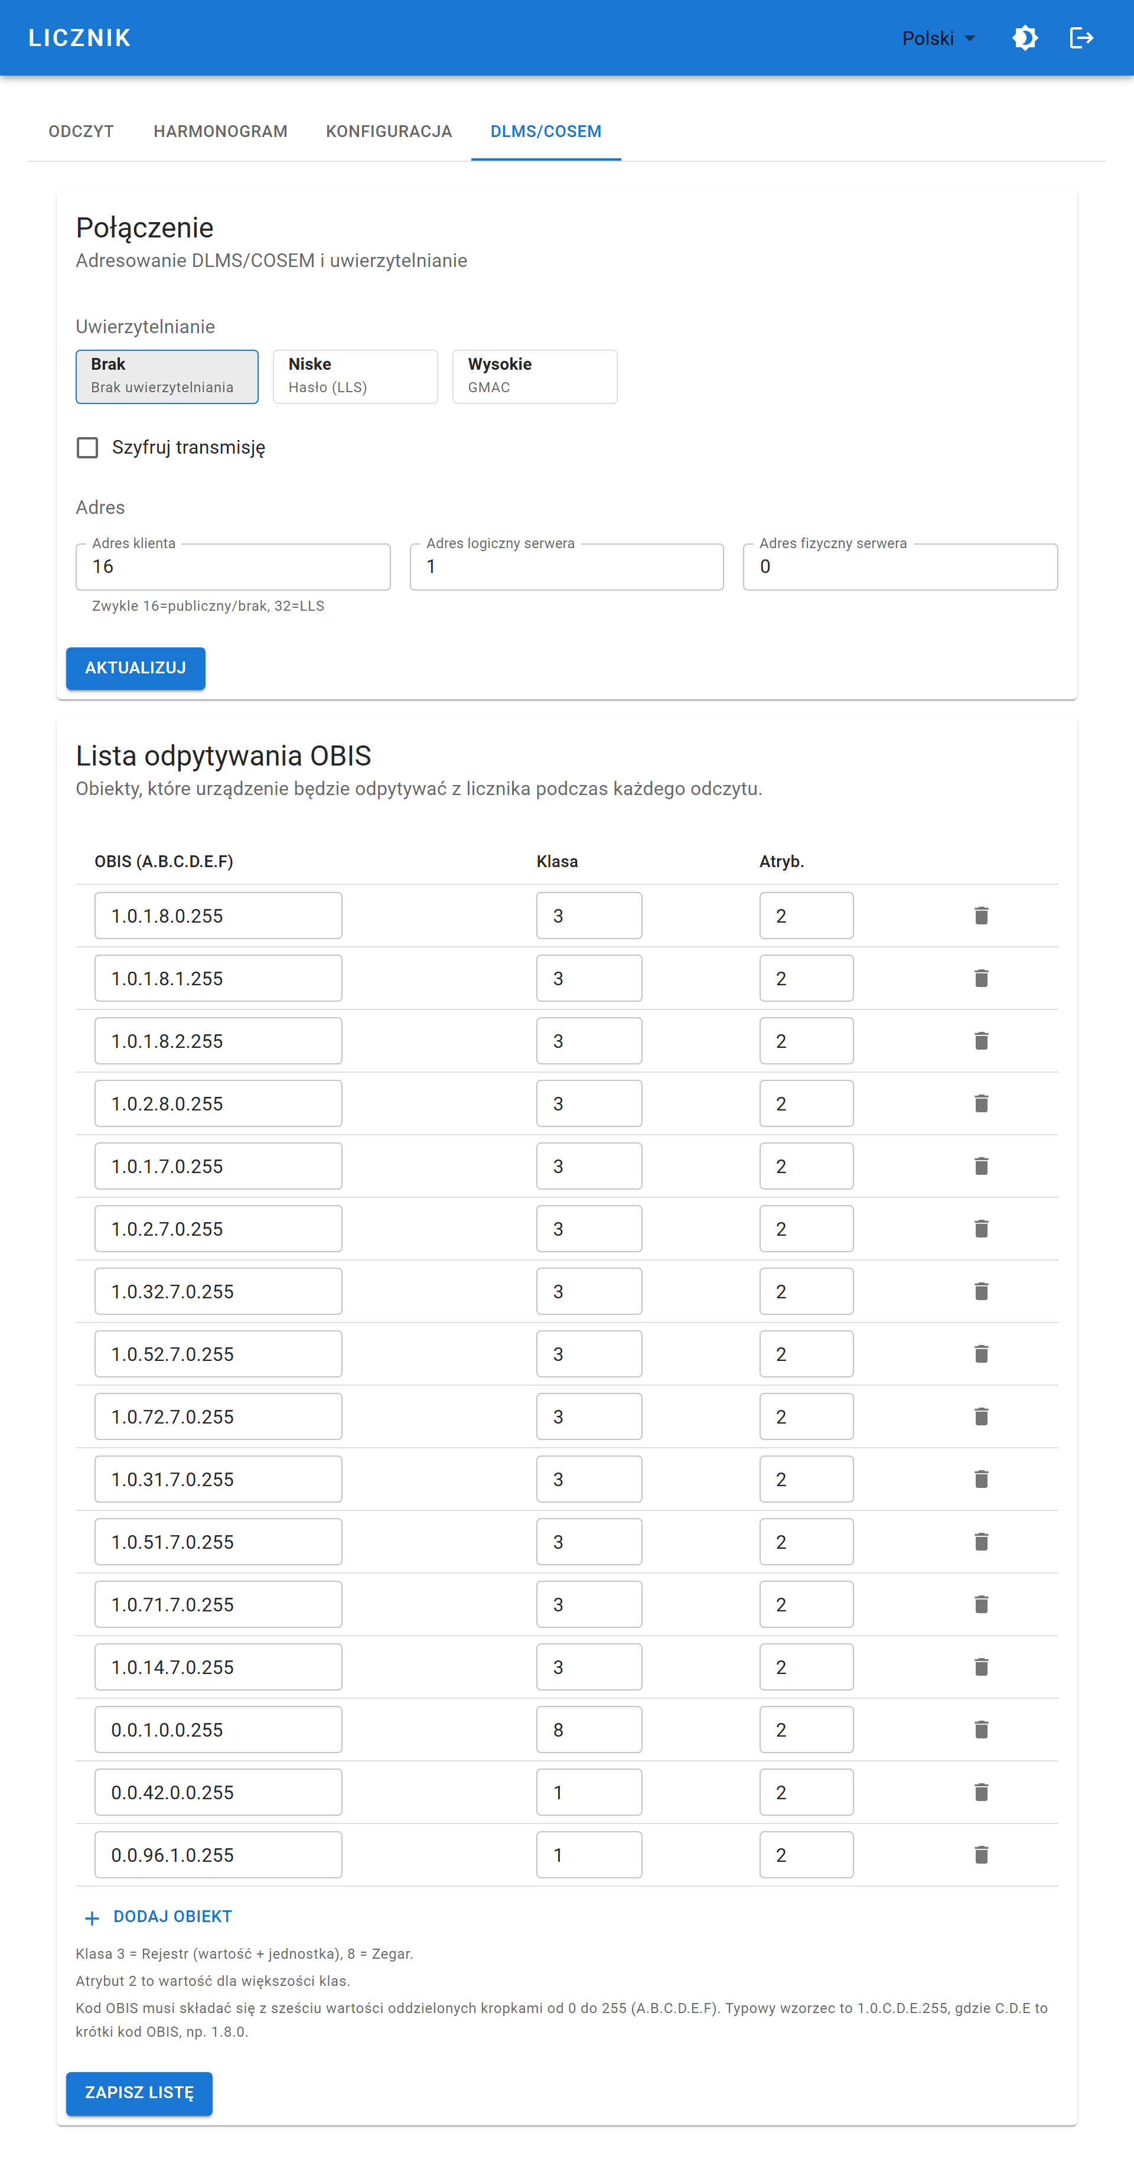Delete the 0.0.42.0.0.255 OBIS row
1134x2182 pixels.
pos(980,1793)
